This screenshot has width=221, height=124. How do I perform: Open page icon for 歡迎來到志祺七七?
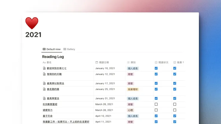(x=44, y=68)
